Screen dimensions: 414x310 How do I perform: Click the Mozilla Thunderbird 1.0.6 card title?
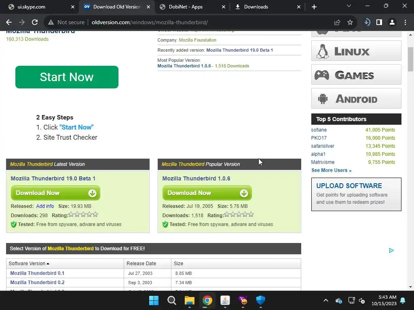[x=196, y=178]
